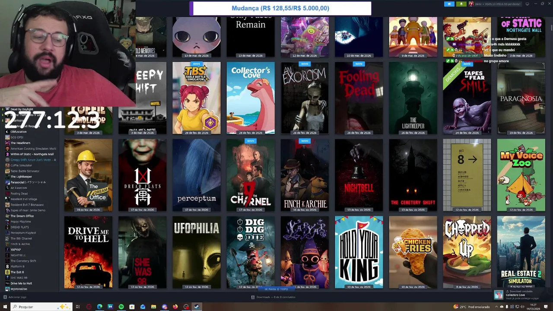Expand the Demi account dropdown

pyautogui.click(x=497, y=4)
